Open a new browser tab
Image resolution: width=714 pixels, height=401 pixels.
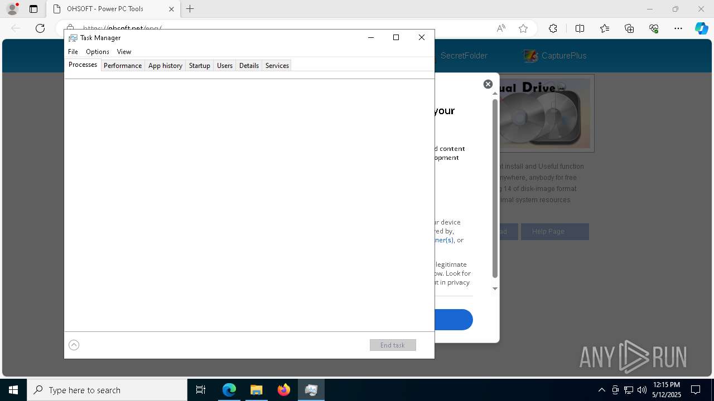[x=190, y=9]
